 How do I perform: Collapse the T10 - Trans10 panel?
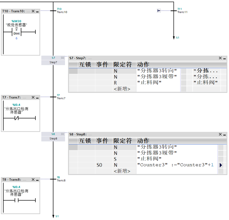click(37, 11)
